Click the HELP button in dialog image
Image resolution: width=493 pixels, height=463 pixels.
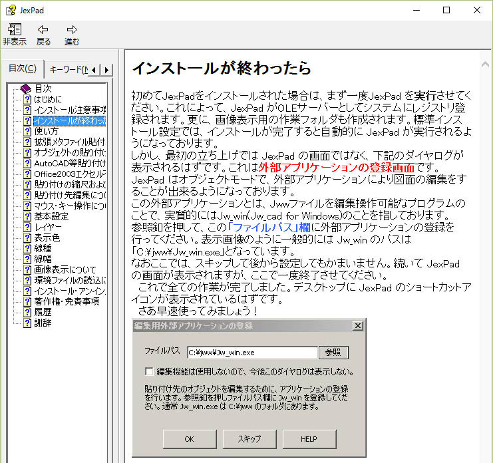point(309,439)
